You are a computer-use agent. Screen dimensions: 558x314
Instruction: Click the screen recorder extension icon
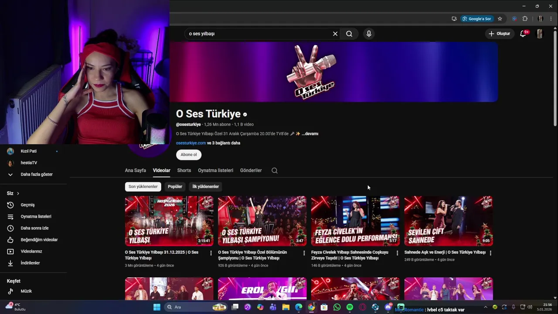click(514, 19)
